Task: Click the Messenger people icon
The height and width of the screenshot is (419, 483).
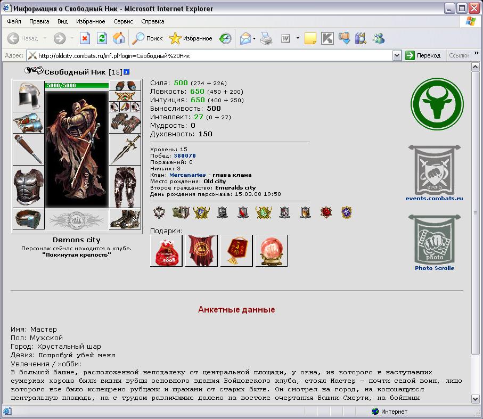Action: coord(379,38)
